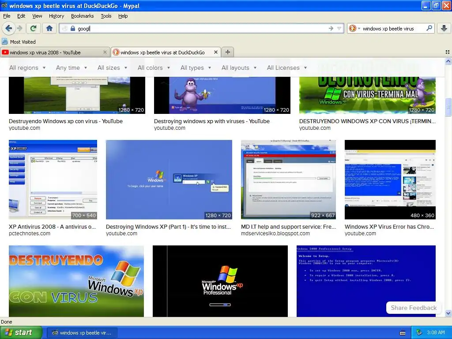Viewport: 452px width, 339px height.
Task: Click mdserviceslko.blogspot.com source text
Action: 275,234
